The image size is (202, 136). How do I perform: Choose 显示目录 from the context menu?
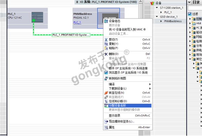pos(128,115)
